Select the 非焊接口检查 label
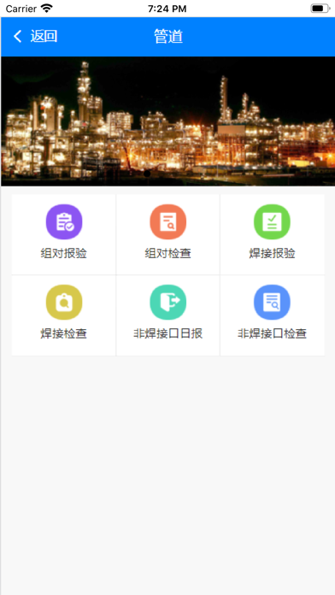Viewport: 335px width, 595px height. tap(272, 334)
